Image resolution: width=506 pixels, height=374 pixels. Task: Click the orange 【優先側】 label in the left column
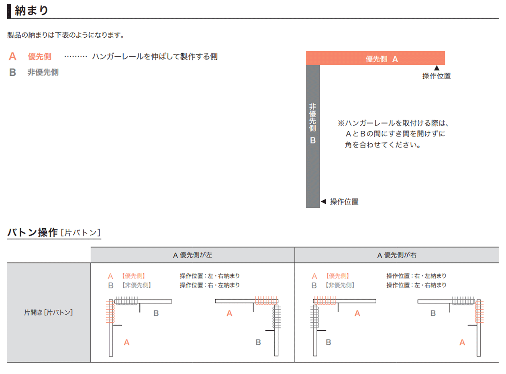(133, 276)
